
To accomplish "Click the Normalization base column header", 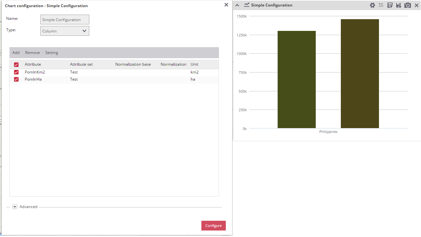I will [x=133, y=64].
